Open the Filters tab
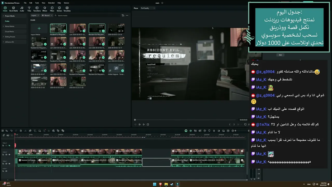This screenshot has height=187, width=332. pyautogui.click(x=52, y=9)
